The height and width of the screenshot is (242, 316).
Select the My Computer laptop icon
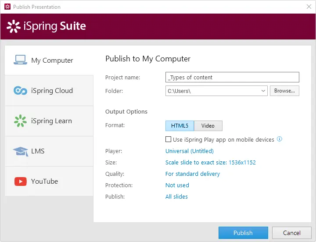click(x=20, y=60)
